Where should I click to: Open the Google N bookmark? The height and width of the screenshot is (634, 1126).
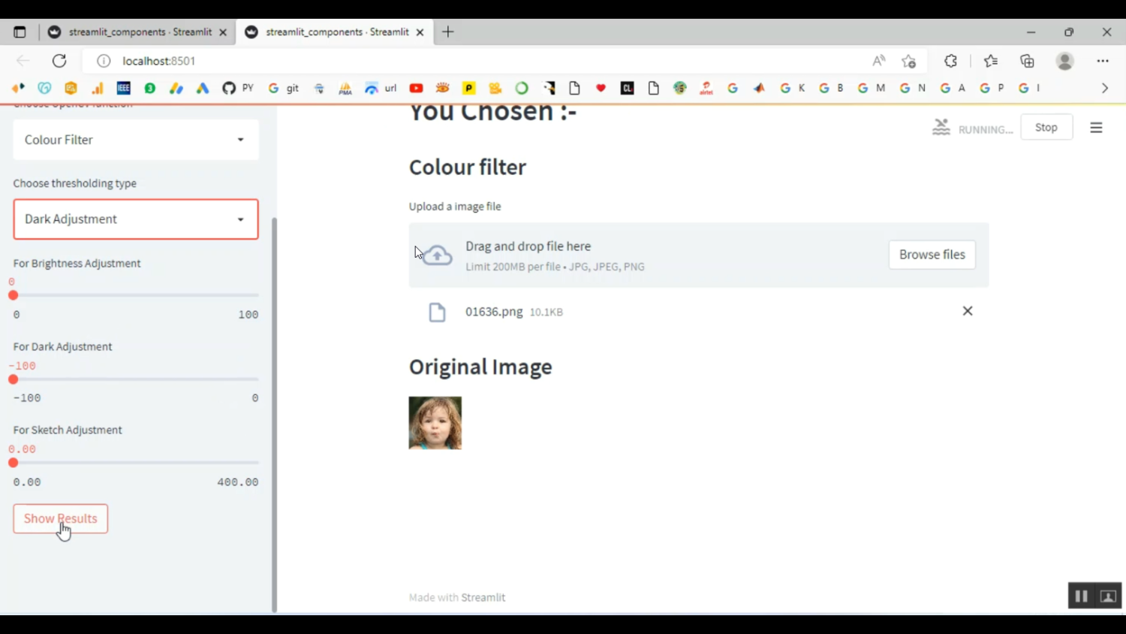[913, 88]
